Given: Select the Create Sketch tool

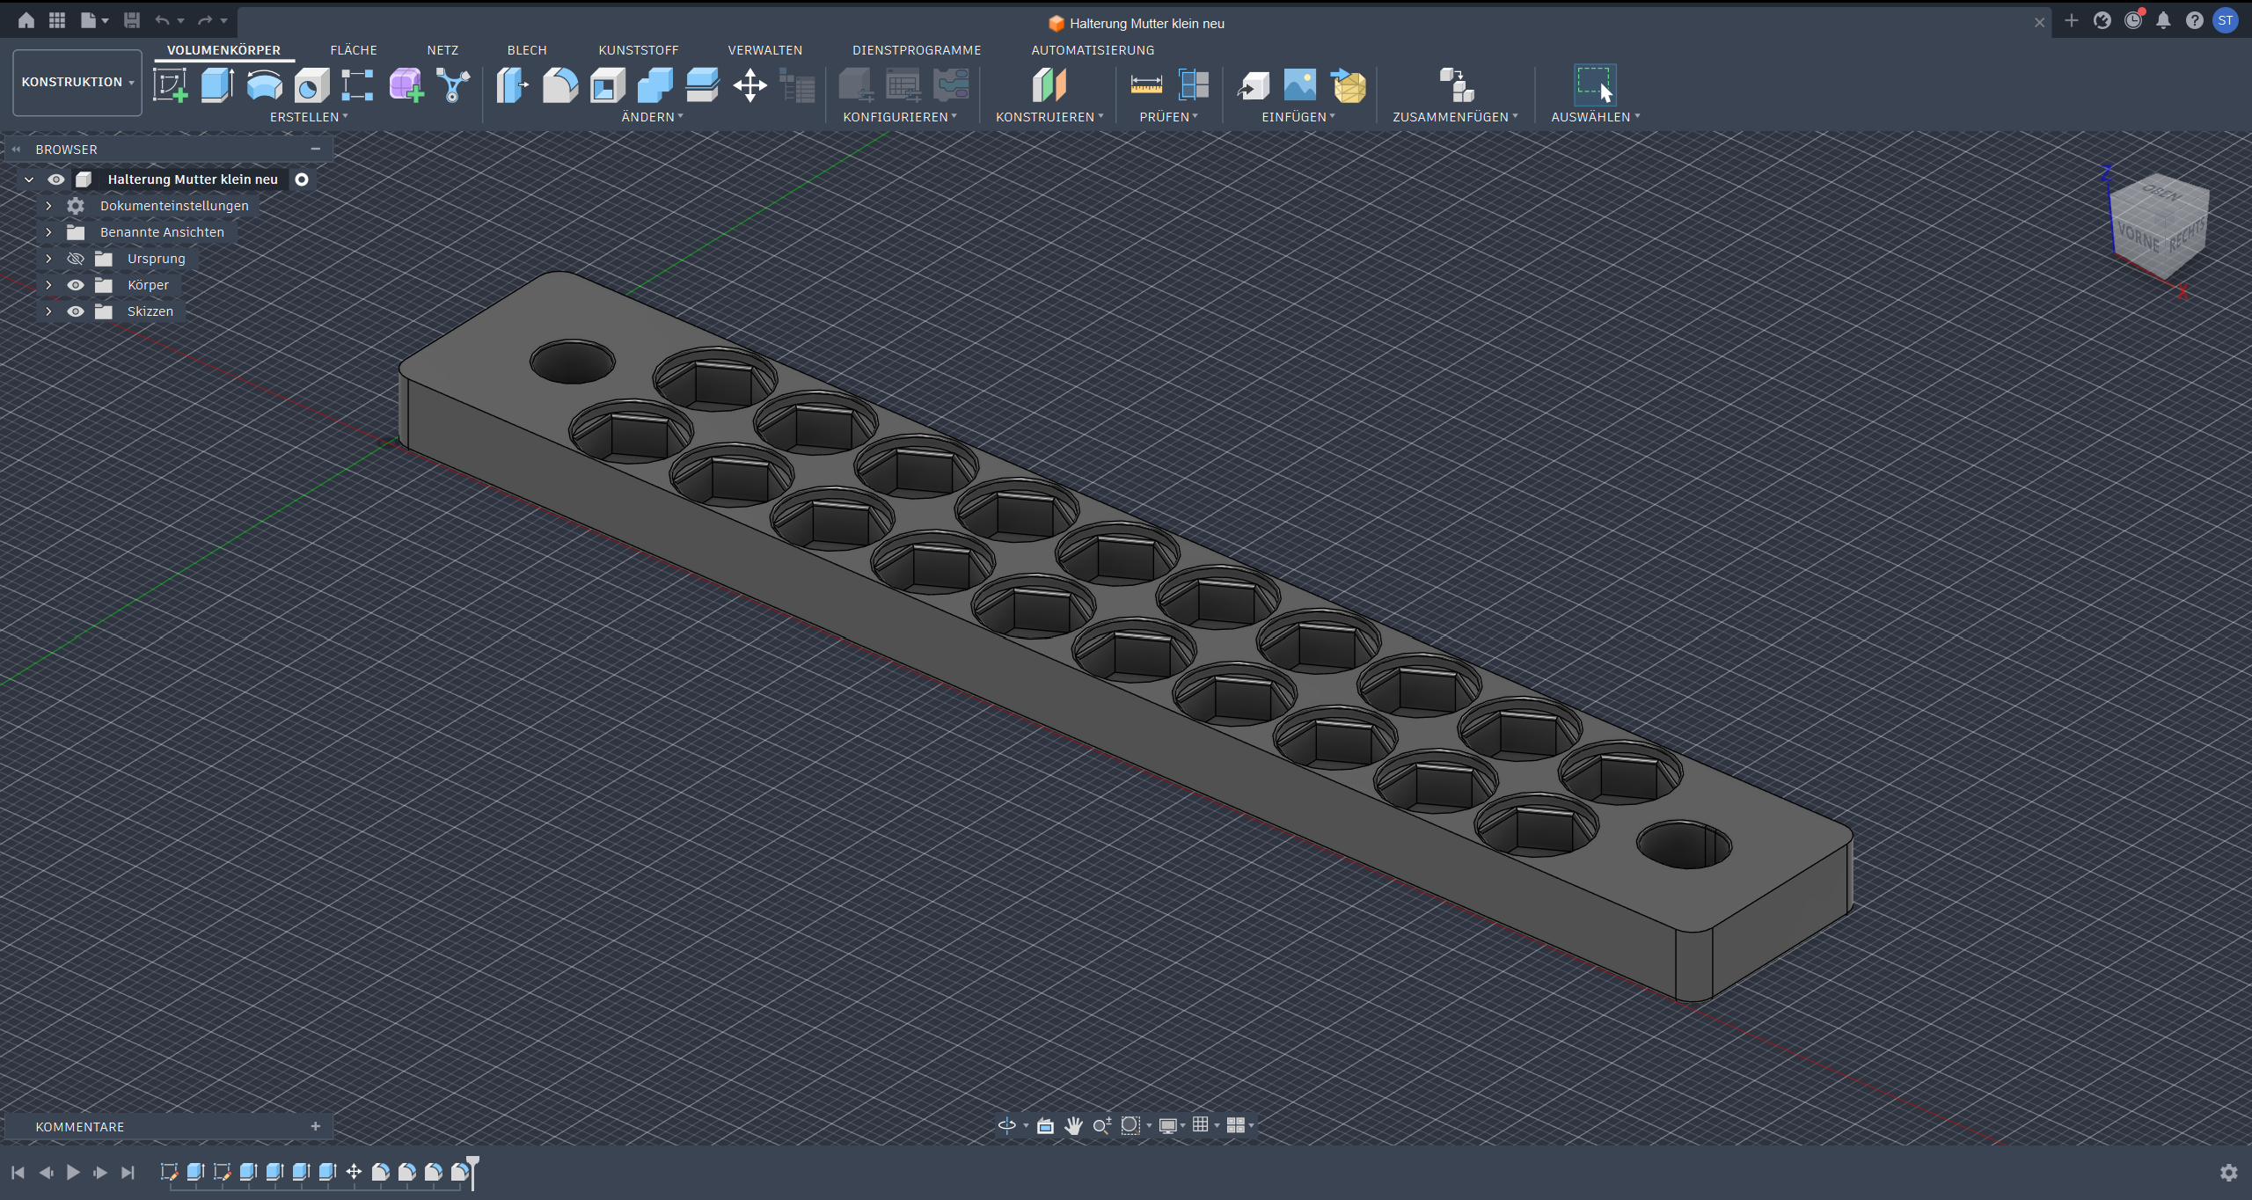Looking at the screenshot, I should coord(170,85).
